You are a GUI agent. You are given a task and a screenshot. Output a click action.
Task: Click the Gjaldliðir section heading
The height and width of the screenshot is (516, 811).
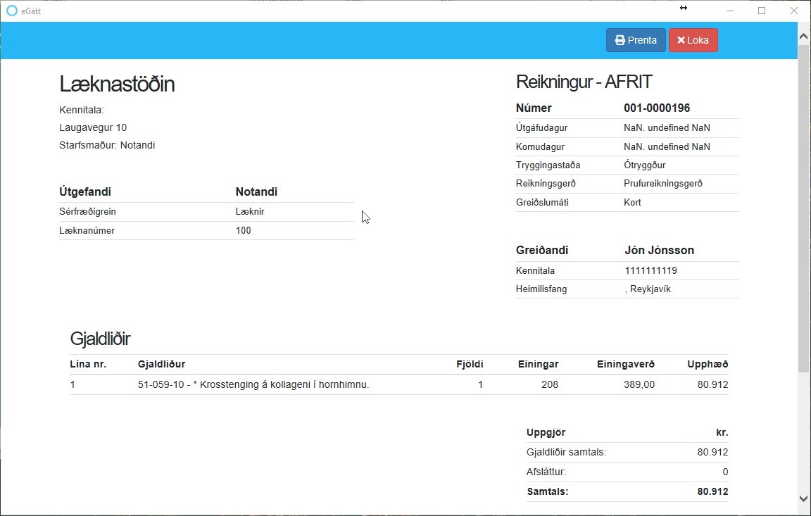point(100,339)
